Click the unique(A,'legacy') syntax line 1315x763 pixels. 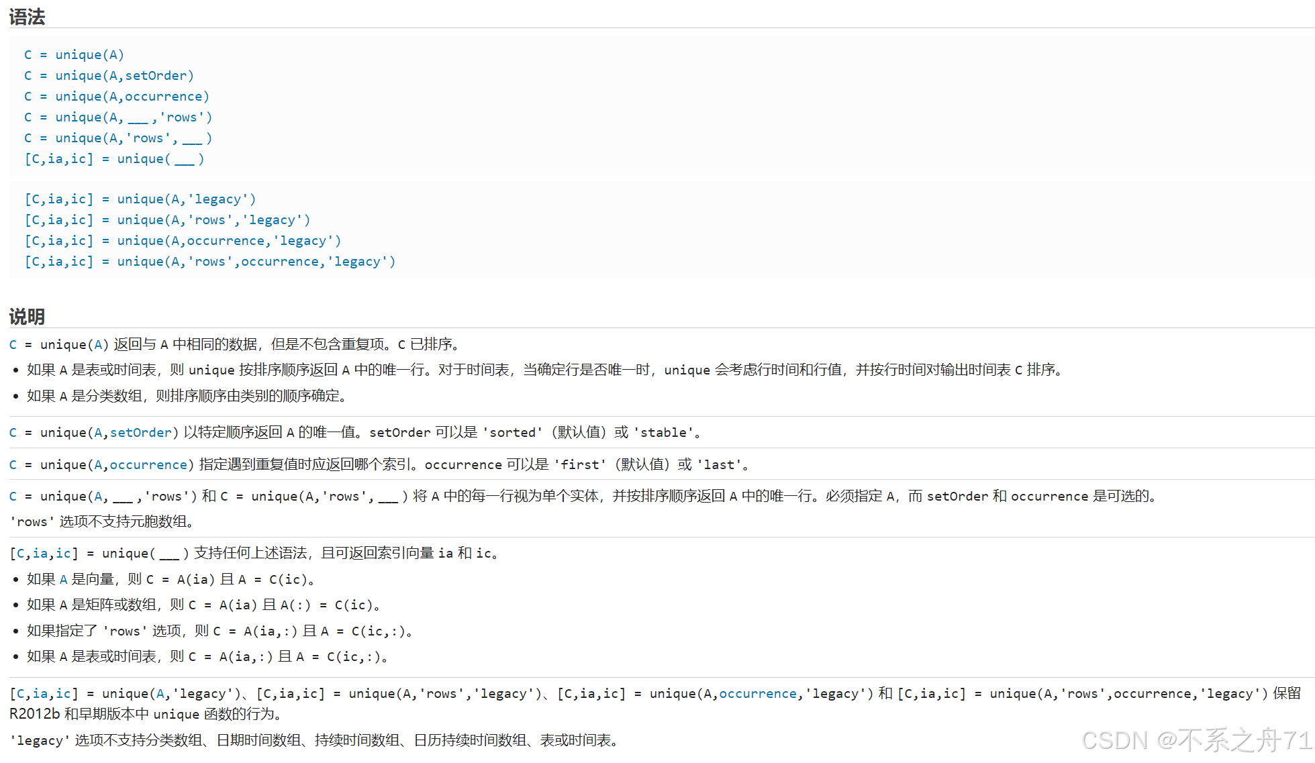pyautogui.click(x=140, y=199)
